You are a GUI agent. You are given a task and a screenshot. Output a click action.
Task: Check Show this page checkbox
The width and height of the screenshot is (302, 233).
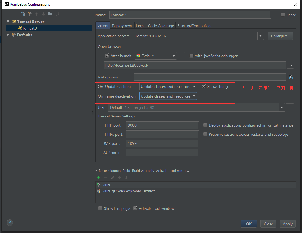tap(100, 208)
